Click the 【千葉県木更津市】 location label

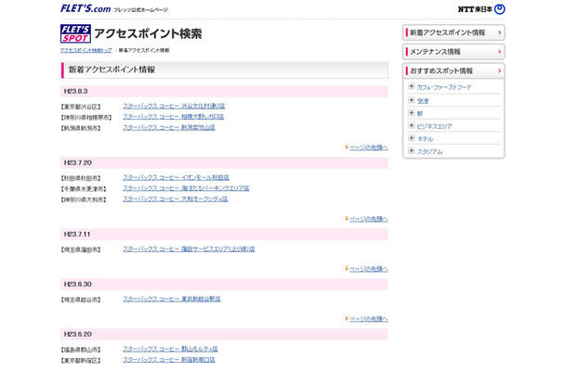tap(84, 189)
